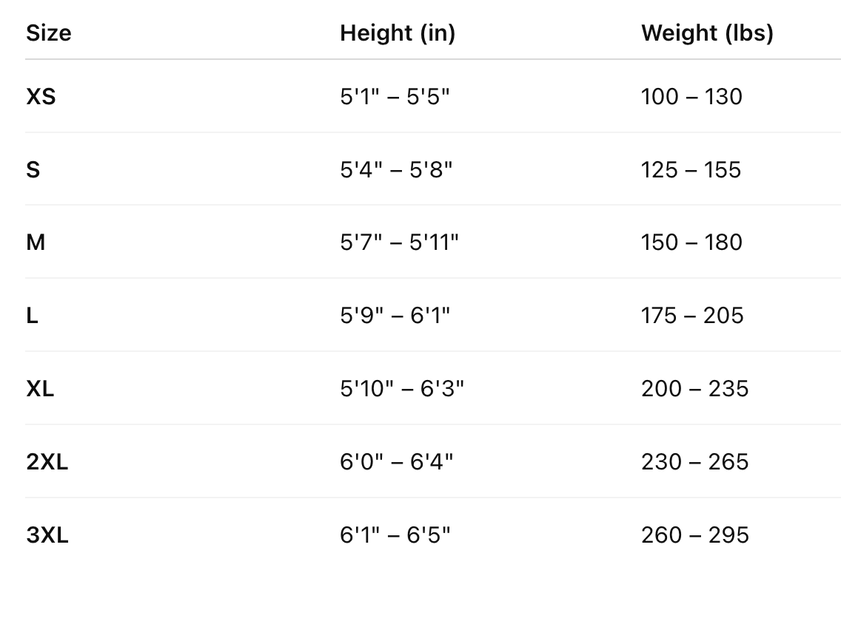Select the M size row label
Viewport: 841px width, 624px height.
pos(36,243)
